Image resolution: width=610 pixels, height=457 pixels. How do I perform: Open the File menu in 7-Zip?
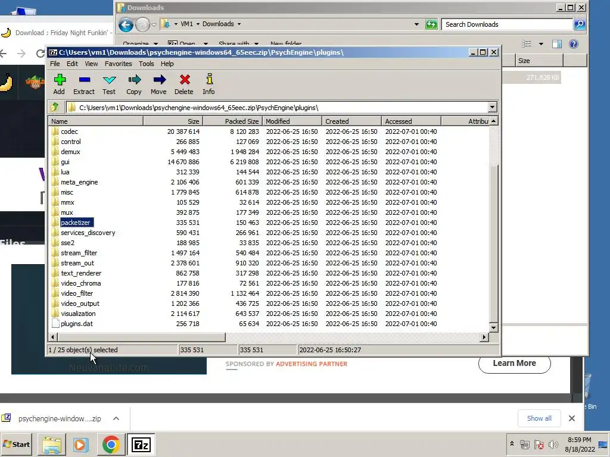tap(55, 64)
